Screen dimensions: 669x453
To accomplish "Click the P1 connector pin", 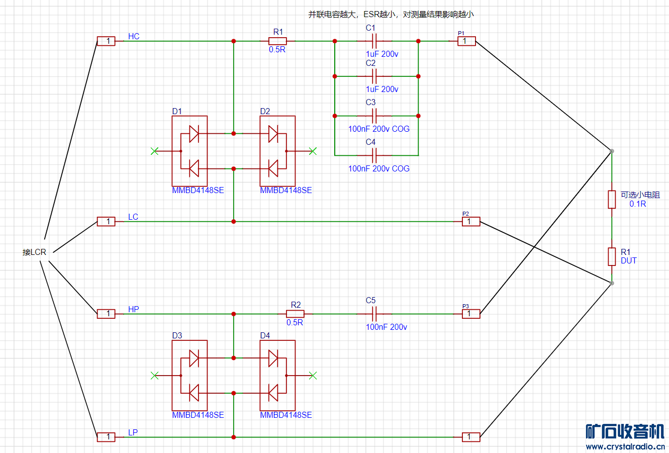I will coord(466,41).
